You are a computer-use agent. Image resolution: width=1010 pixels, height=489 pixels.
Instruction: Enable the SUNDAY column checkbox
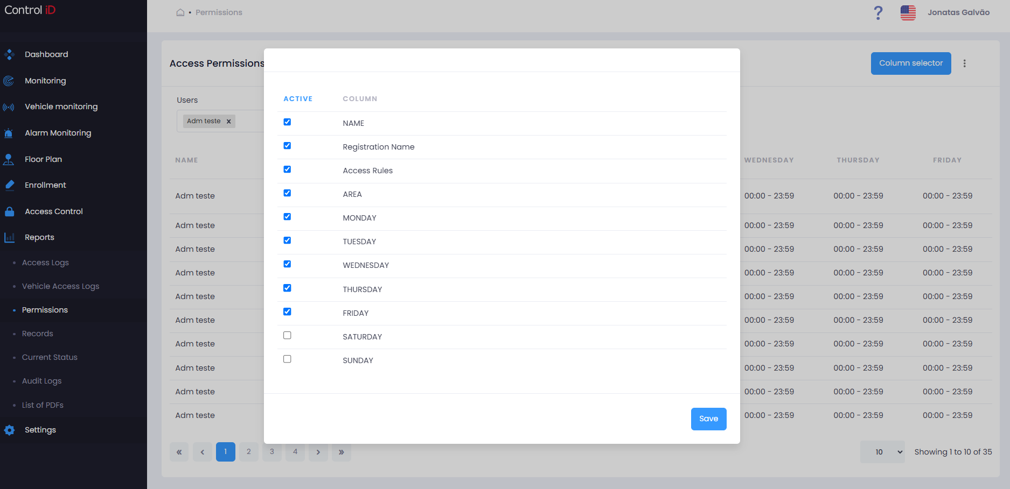287,359
